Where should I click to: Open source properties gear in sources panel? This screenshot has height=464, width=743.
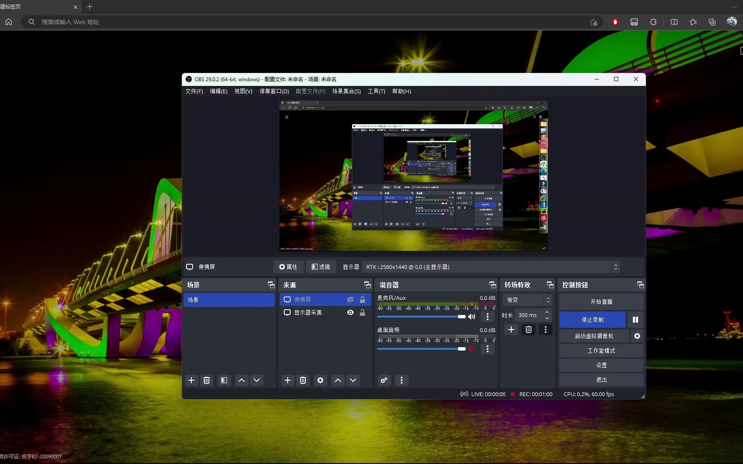(320, 380)
